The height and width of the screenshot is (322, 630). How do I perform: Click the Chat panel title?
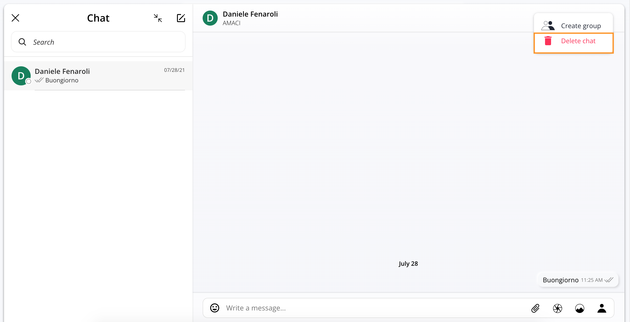pyautogui.click(x=98, y=18)
